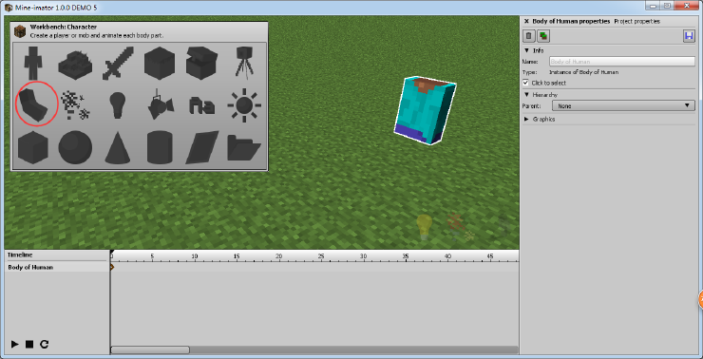Choose the sword item icon
Screen dimensions: 703x359
coord(118,63)
